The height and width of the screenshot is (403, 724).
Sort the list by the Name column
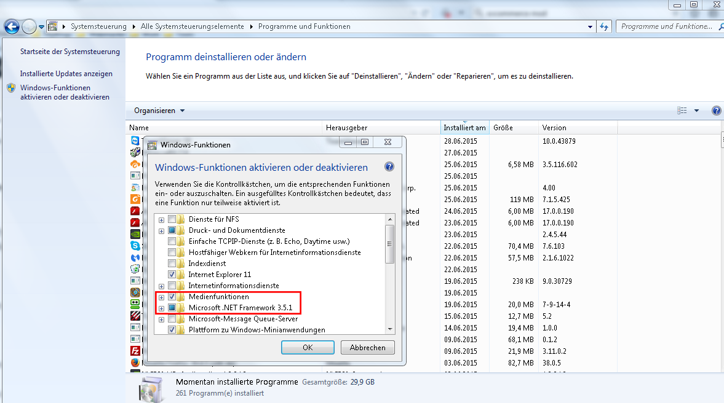click(x=224, y=128)
